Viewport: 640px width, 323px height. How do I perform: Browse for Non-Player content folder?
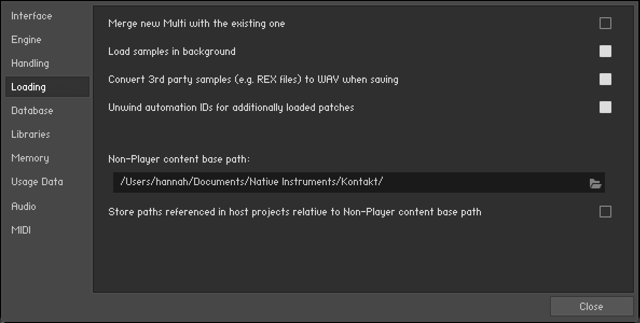click(x=595, y=184)
